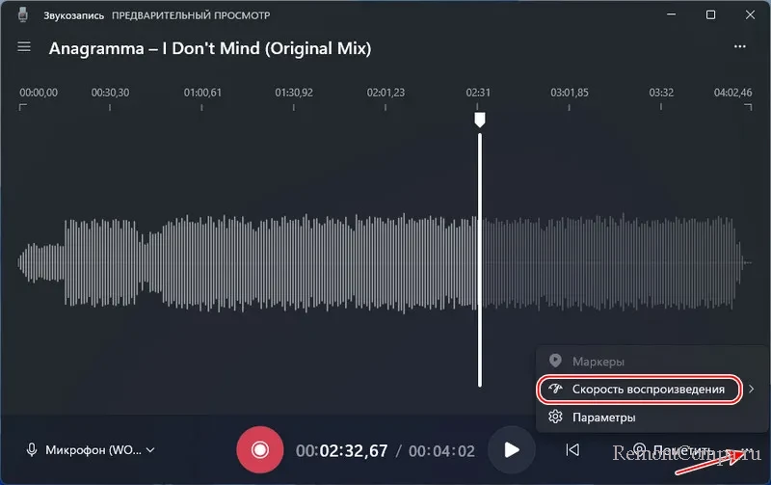Expand the Скорость воспроизведения submenu arrow
Screen dimensions: 771x485
click(x=752, y=389)
